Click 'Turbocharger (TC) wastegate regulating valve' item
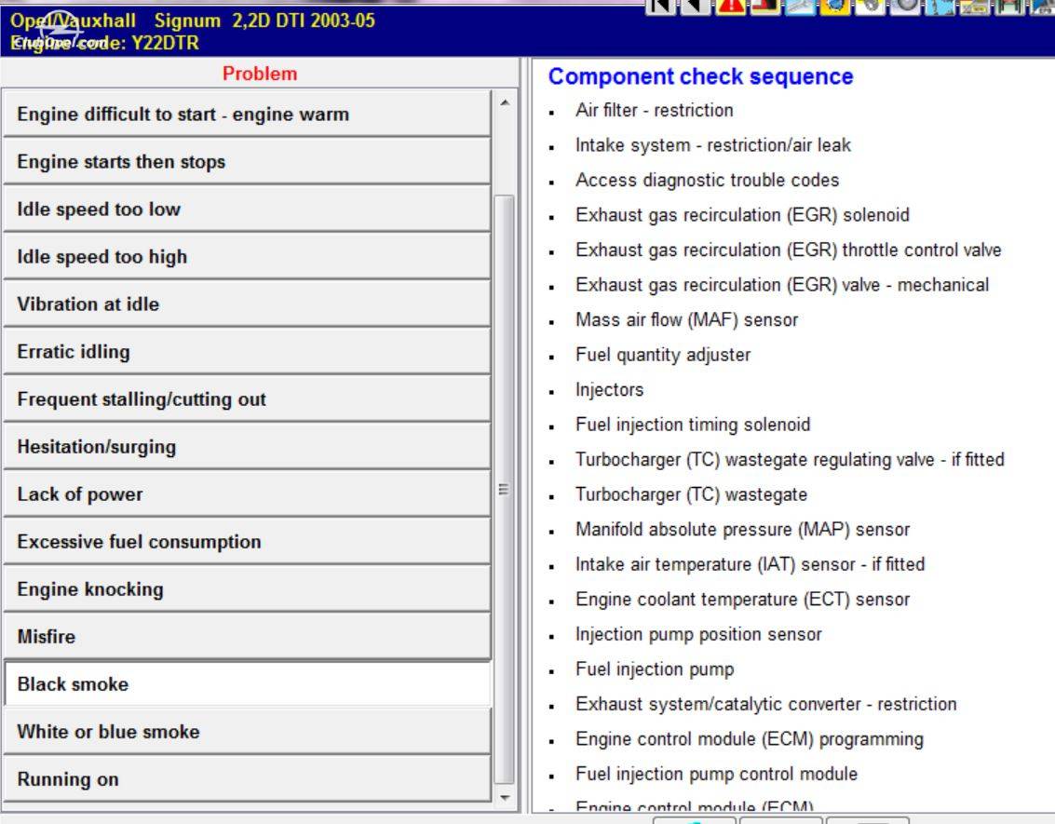The image size is (1055, 824). 790,460
